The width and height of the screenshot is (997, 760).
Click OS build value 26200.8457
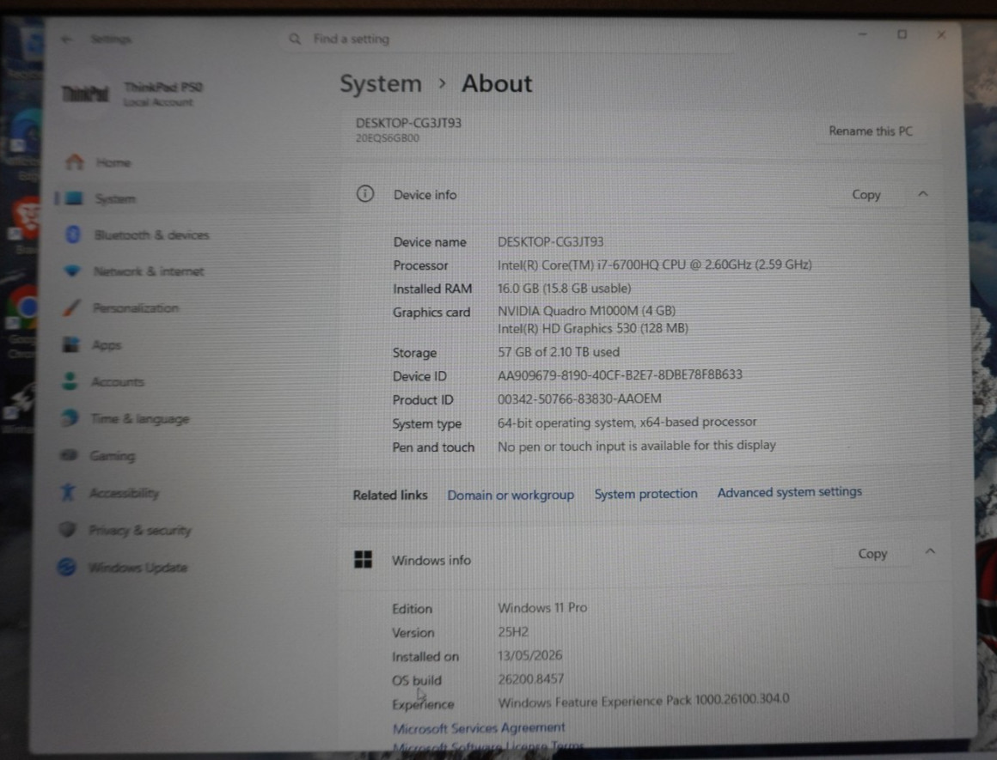click(530, 678)
